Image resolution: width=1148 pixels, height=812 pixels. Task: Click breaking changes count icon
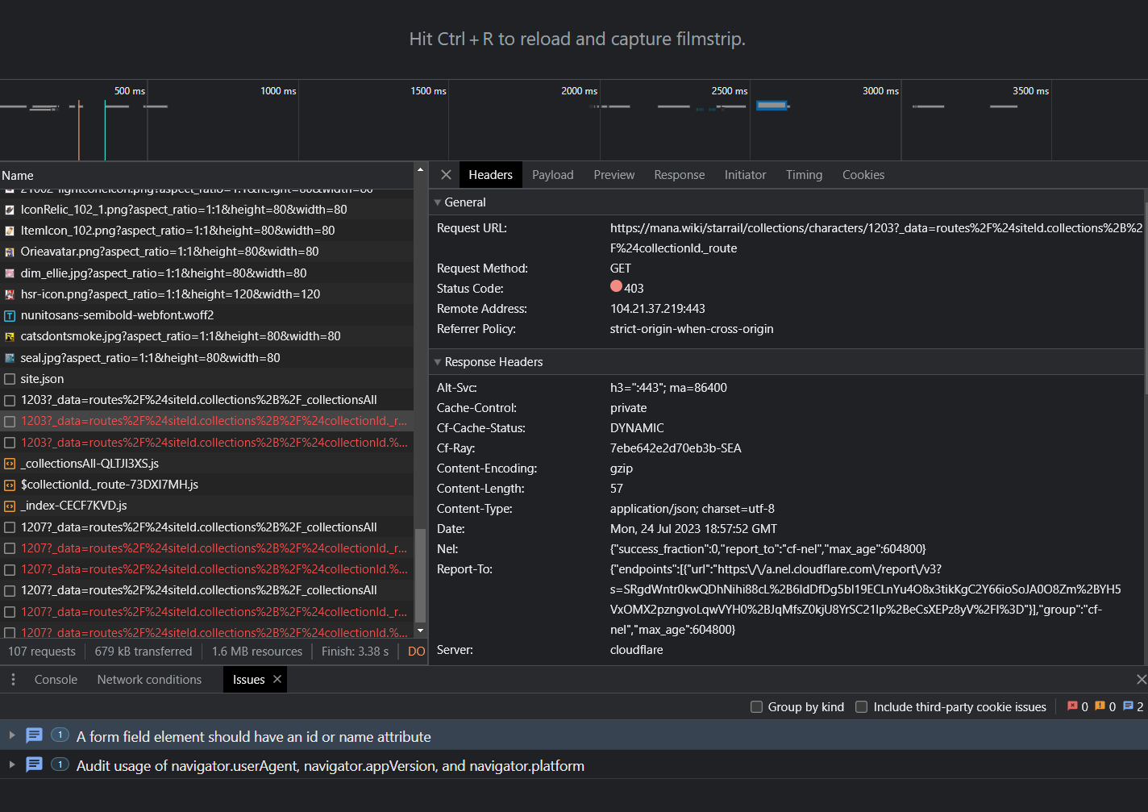point(1100,706)
